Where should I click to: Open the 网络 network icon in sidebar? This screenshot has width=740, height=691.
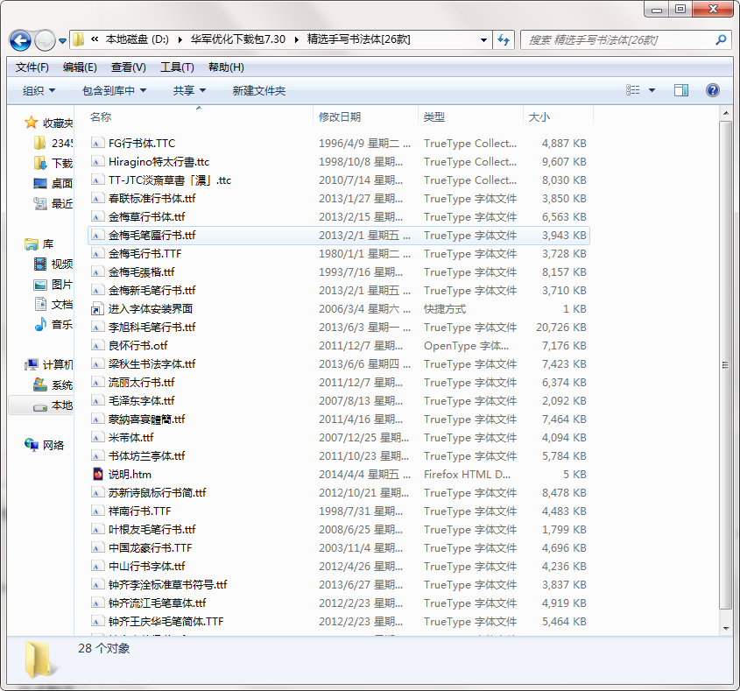pos(32,445)
